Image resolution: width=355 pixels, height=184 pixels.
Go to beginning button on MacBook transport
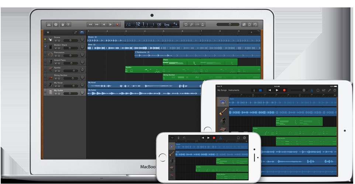104,24
